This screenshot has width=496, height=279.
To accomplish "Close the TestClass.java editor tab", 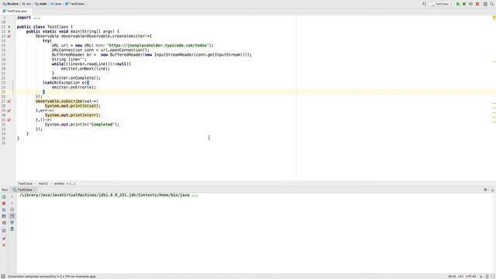I will 29,11.
